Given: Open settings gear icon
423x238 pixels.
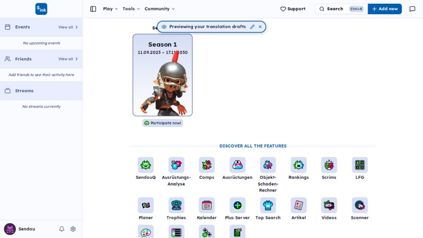Looking at the screenshot, I should point(73,229).
